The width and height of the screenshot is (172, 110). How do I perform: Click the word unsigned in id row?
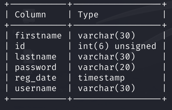[x=135, y=46]
